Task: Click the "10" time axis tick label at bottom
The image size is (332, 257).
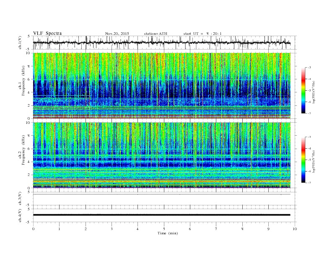Action: [x=295, y=229]
